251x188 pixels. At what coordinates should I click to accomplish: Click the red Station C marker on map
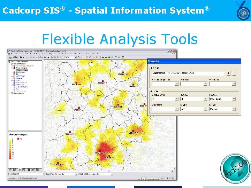coord(78,108)
